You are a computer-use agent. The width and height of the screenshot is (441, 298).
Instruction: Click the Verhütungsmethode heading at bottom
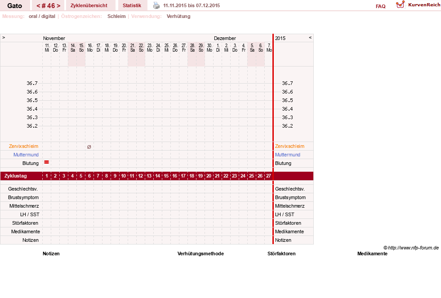tap(200, 254)
